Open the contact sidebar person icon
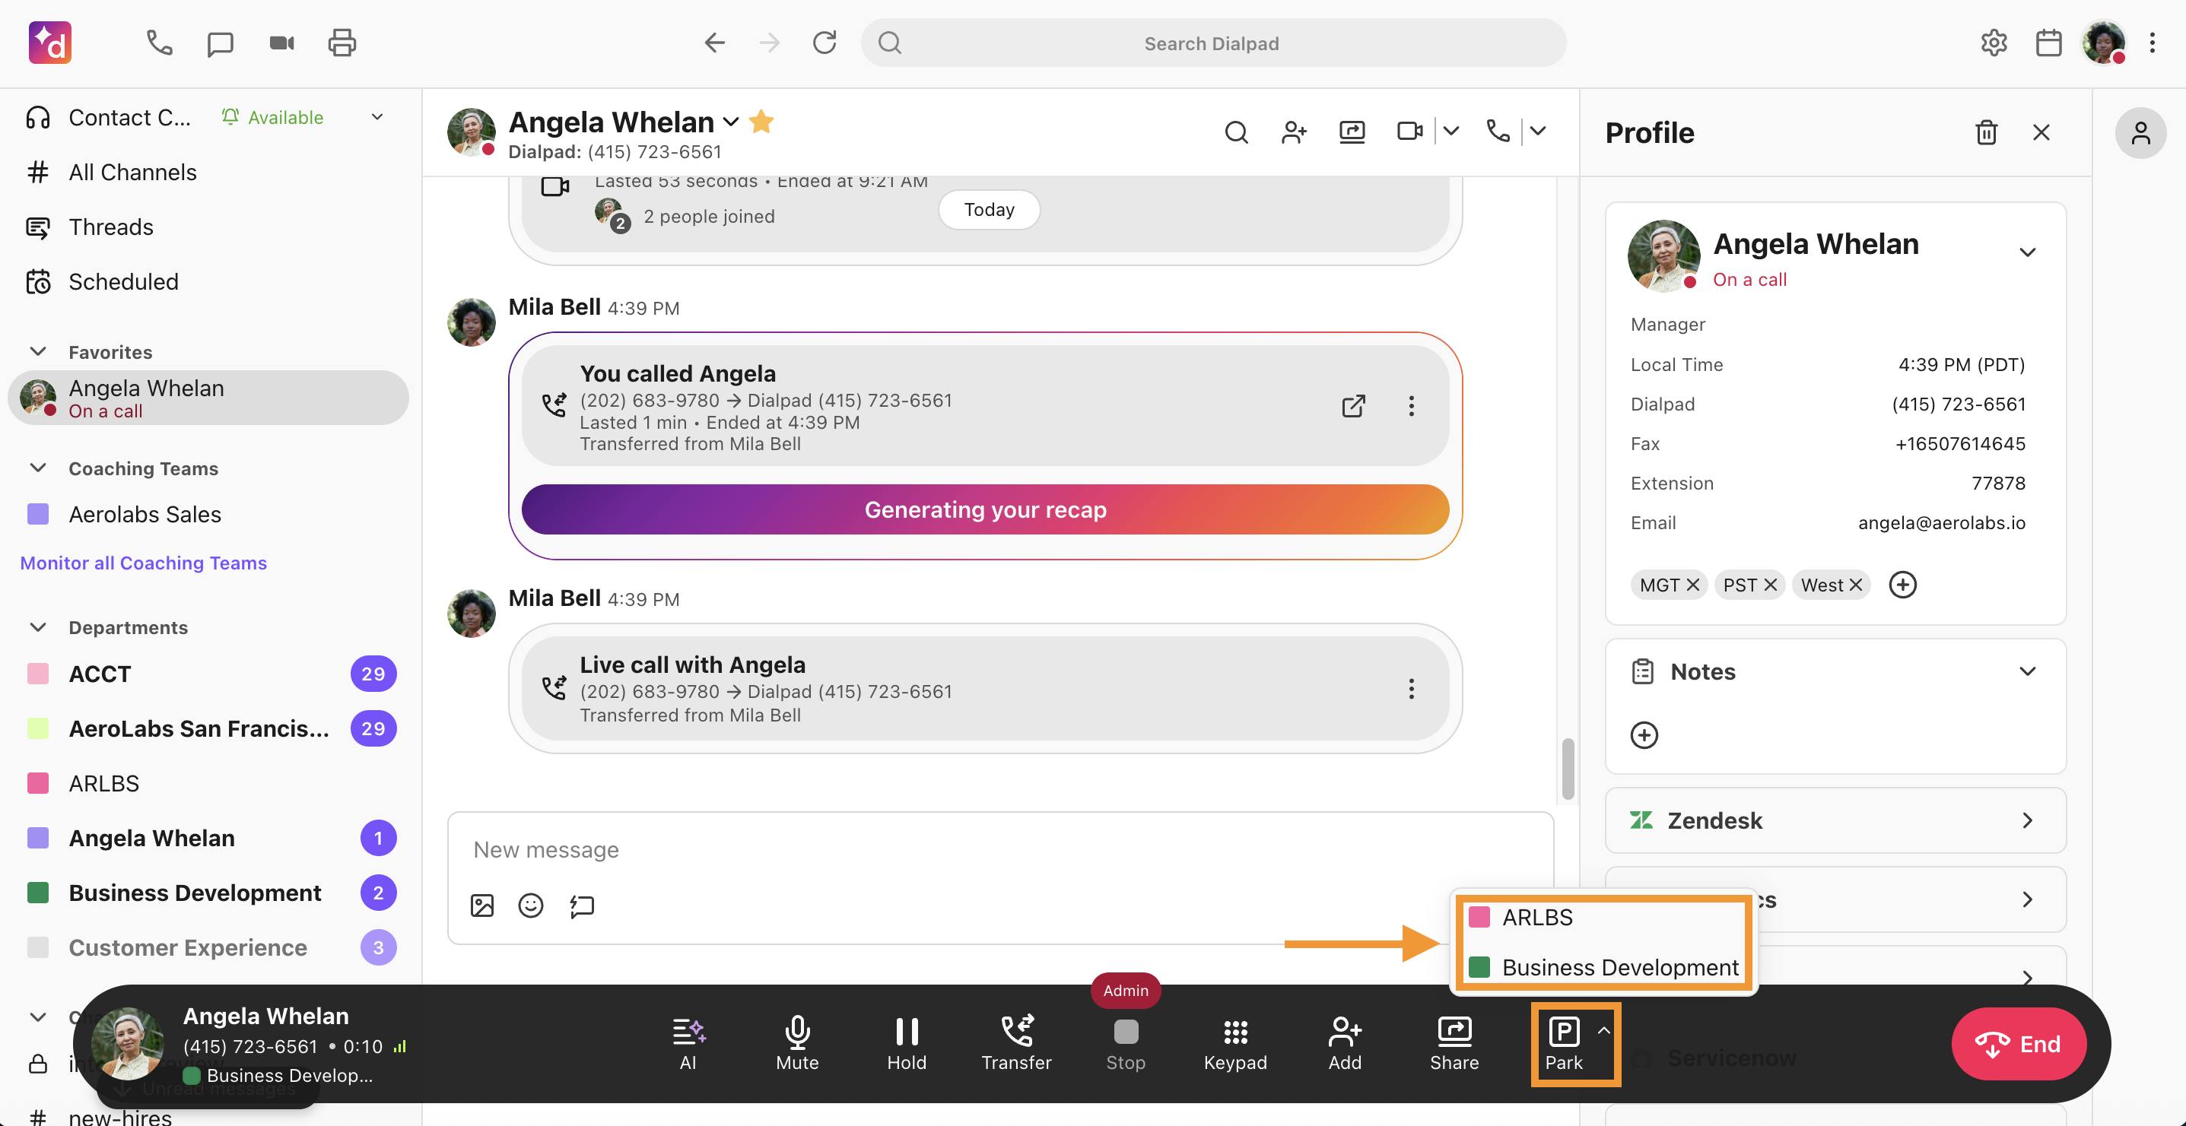Image resolution: width=2186 pixels, height=1126 pixels. (x=2140, y=133)
